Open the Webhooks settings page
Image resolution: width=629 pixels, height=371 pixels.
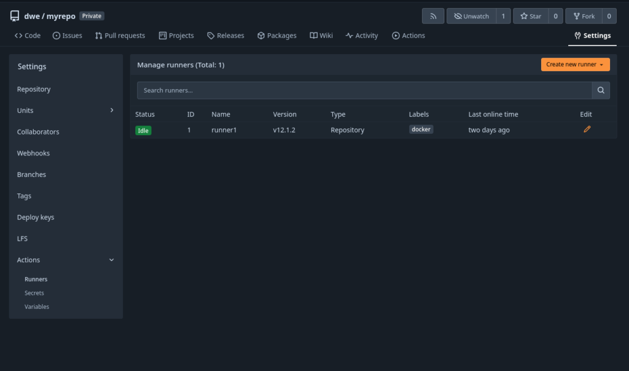(34, 153)
